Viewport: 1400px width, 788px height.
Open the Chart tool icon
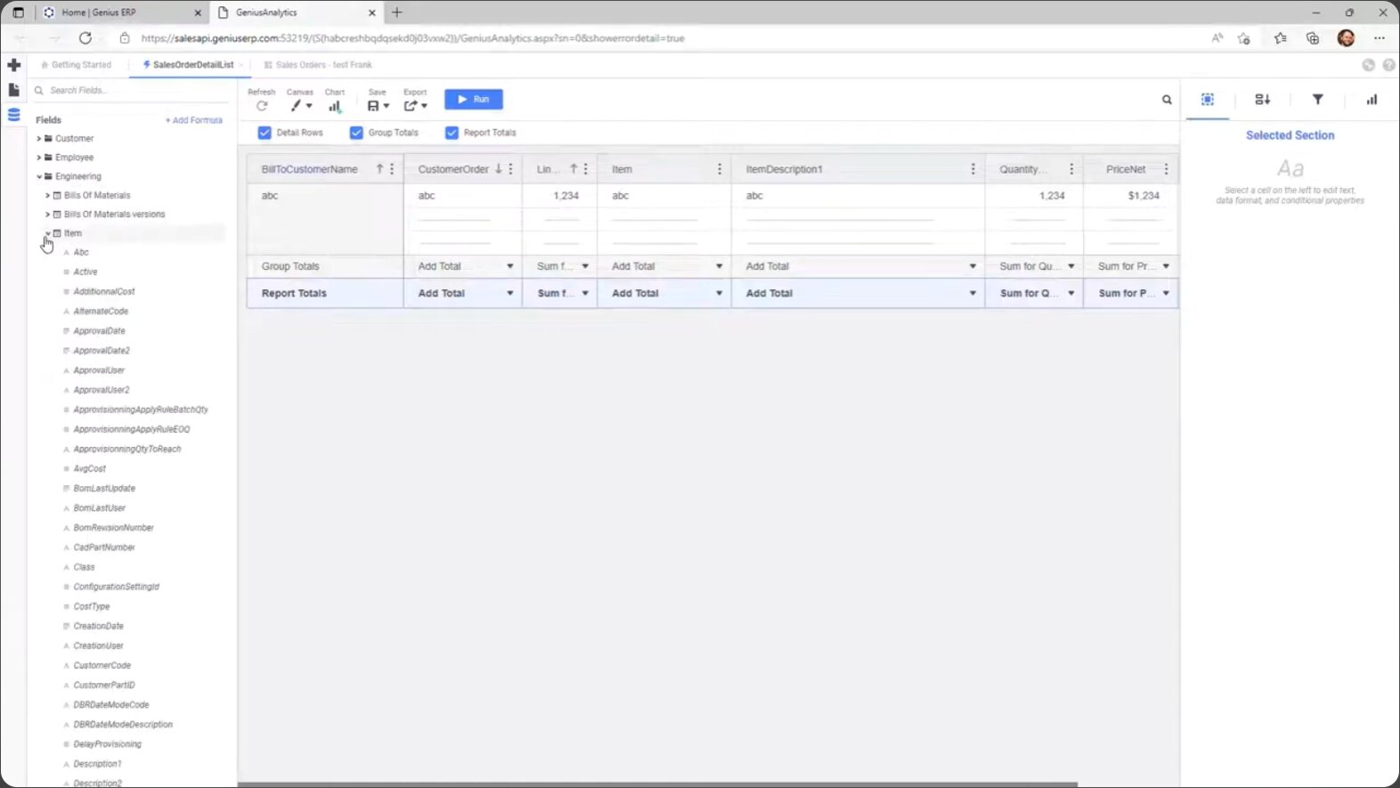coord(335,106)
